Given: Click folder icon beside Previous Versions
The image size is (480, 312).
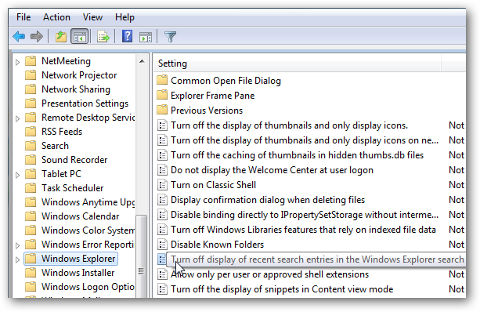Looking at the screenshot, I should point(162,110).
